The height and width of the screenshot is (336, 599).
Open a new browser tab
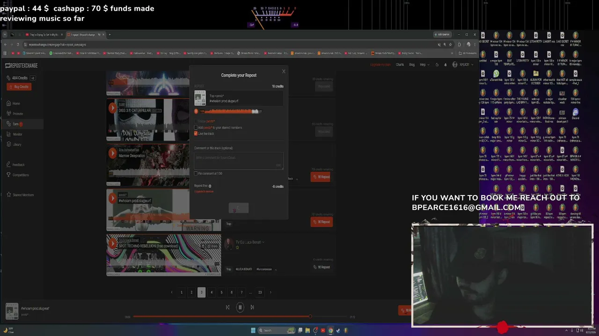110,35
